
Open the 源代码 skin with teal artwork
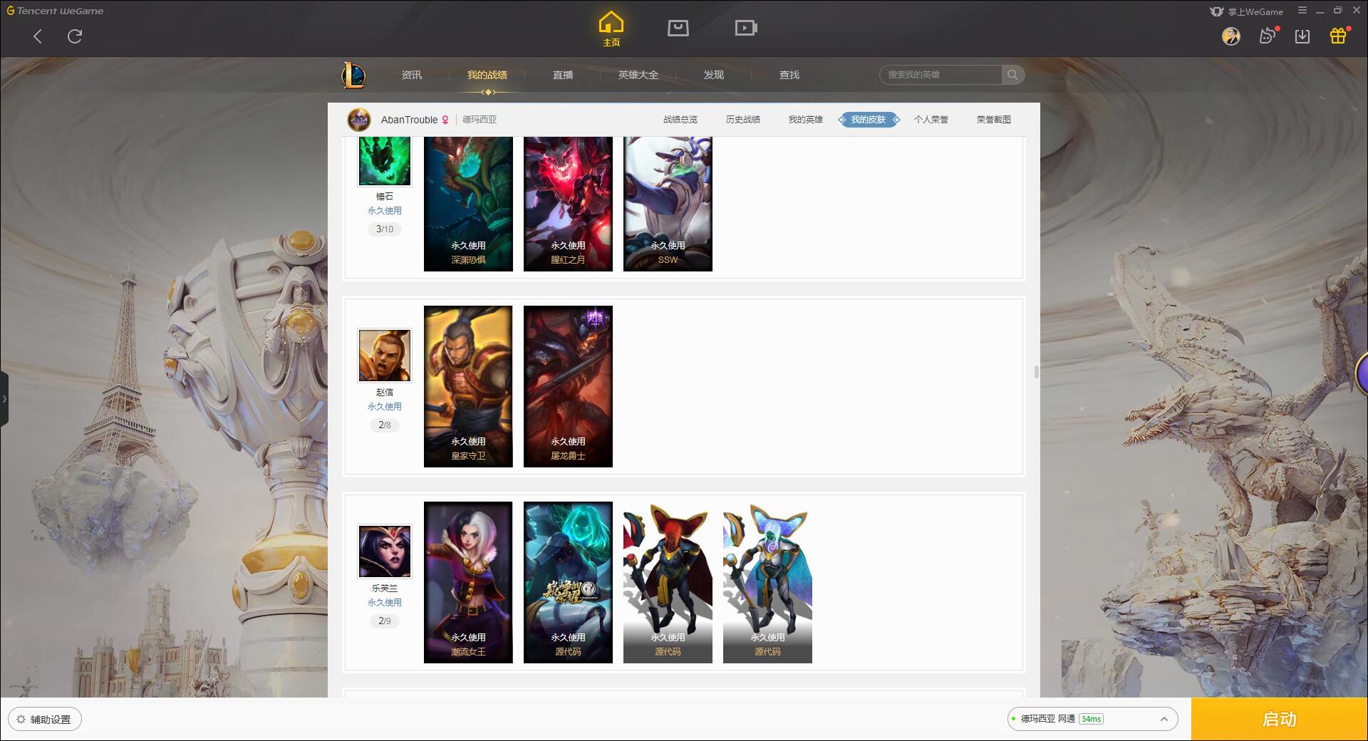click(x=568, y=582)
